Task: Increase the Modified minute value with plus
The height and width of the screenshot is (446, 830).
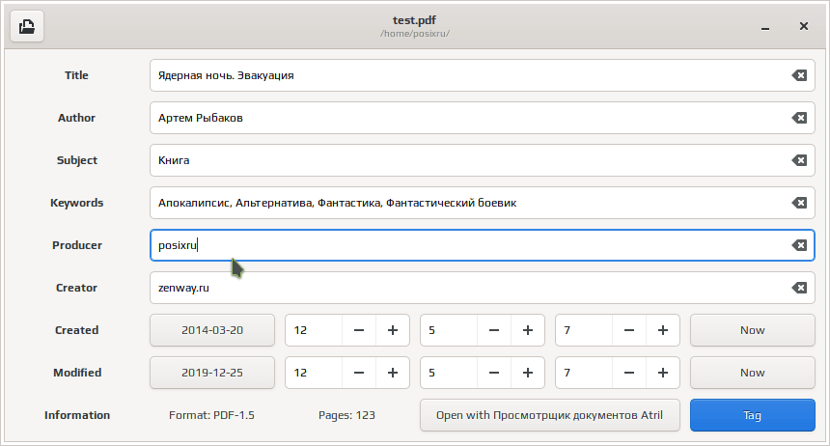Action: click(528, 373)
